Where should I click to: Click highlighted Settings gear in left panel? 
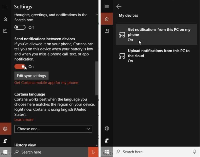(5, 129)
